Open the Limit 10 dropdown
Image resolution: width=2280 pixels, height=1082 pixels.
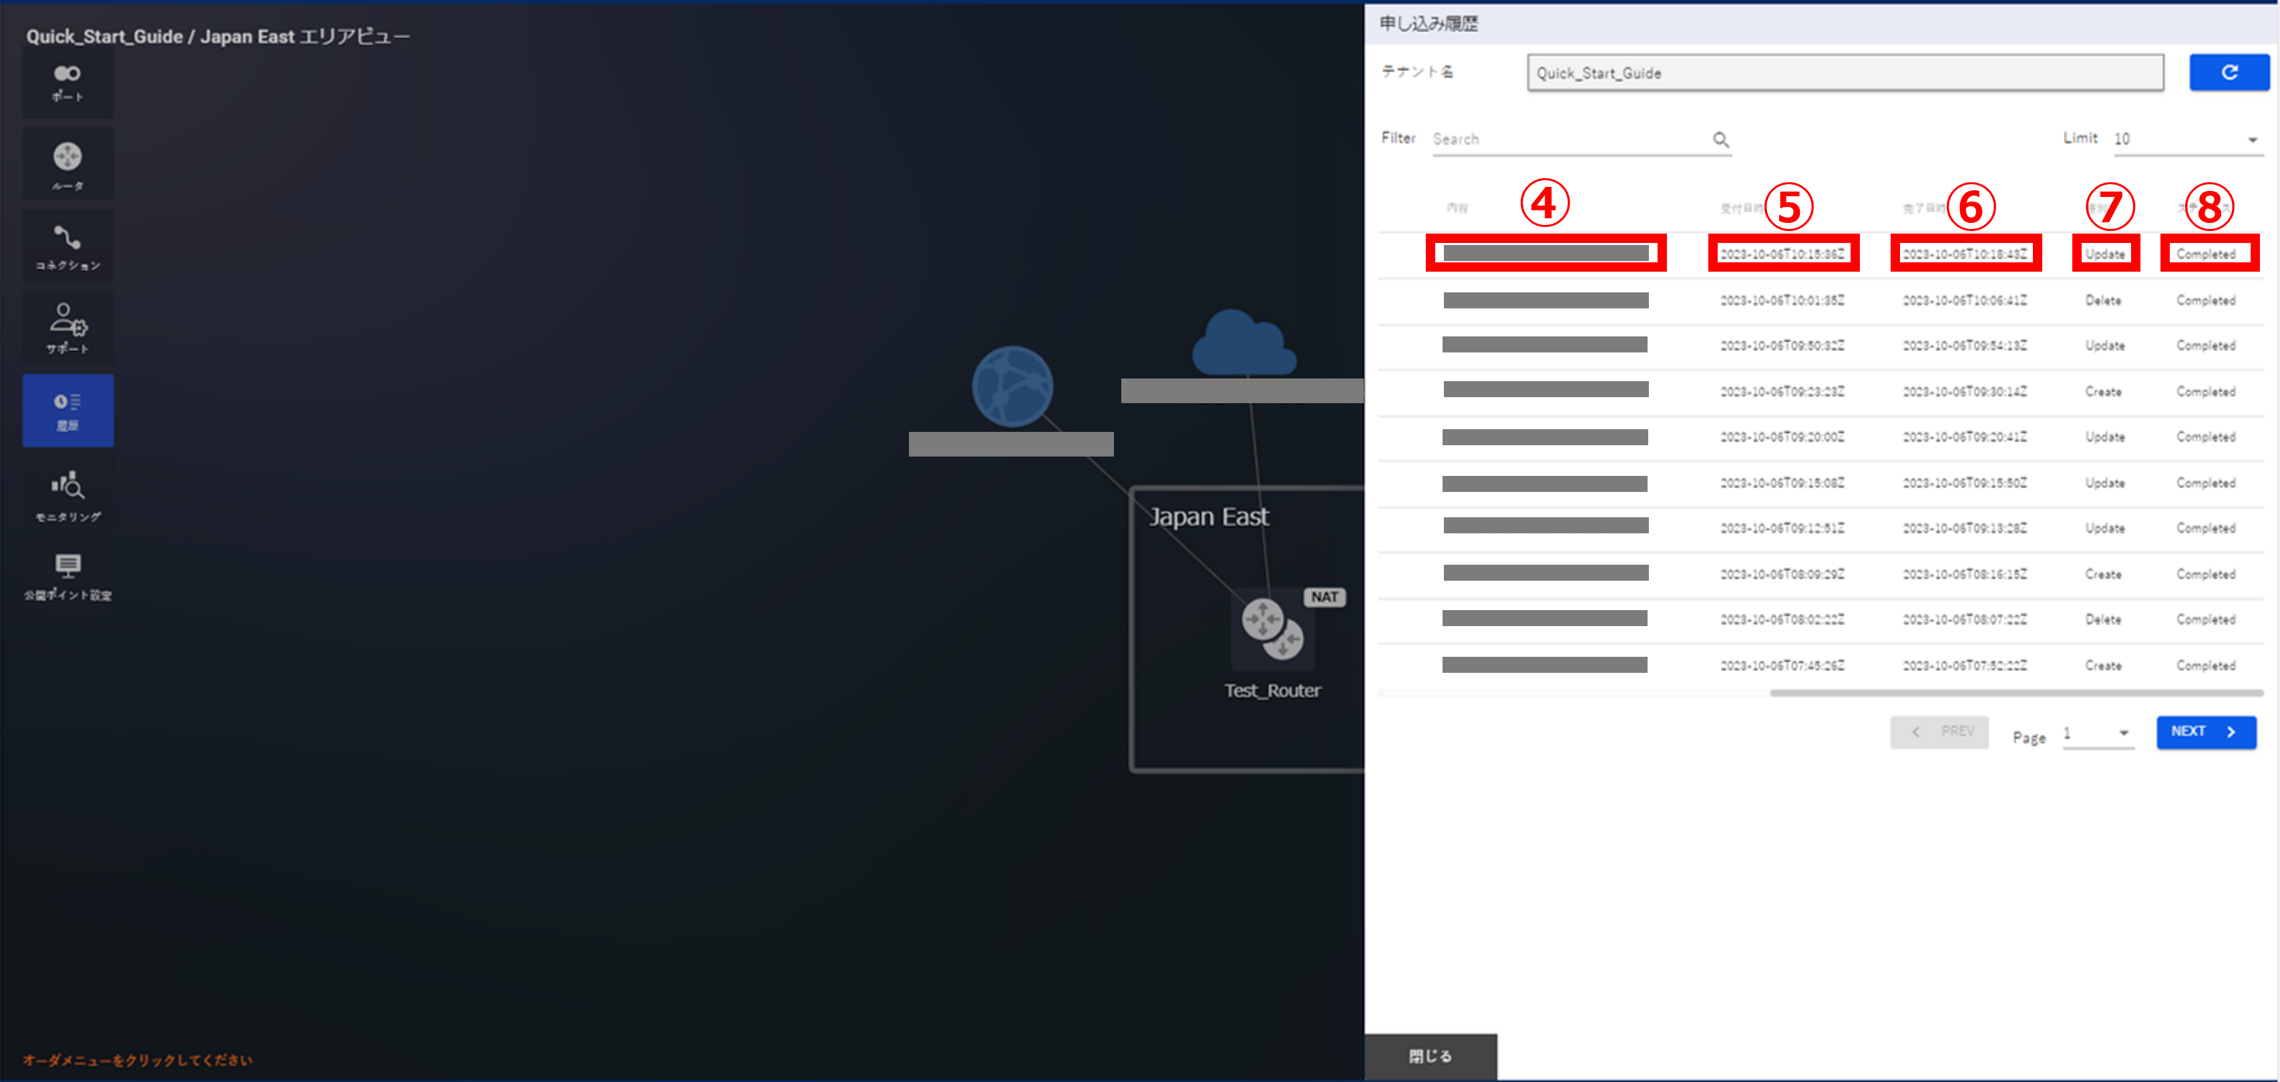(2188, 139)
